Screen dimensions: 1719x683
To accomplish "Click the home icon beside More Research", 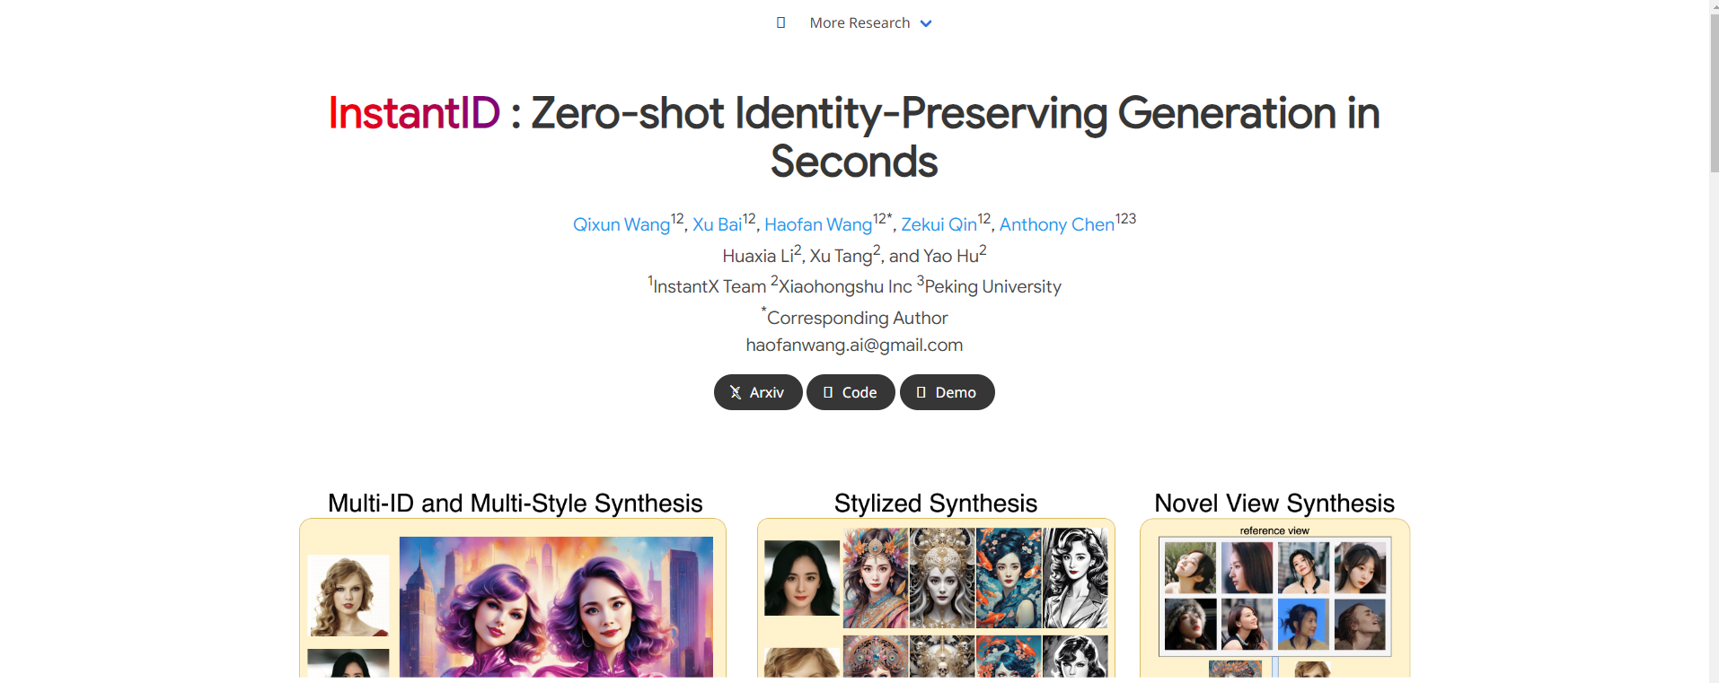I will (780, 22).
